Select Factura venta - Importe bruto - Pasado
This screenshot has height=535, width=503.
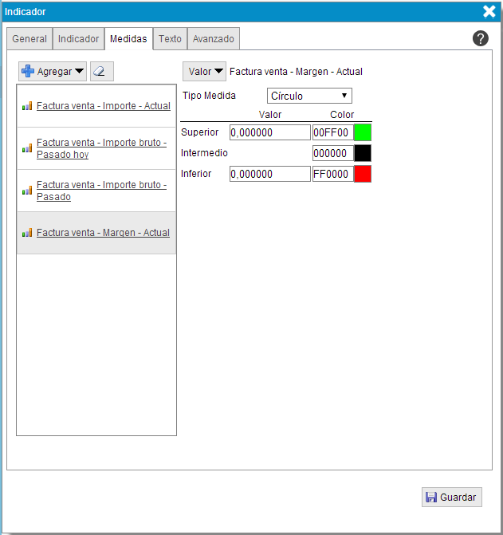[101, 191]
